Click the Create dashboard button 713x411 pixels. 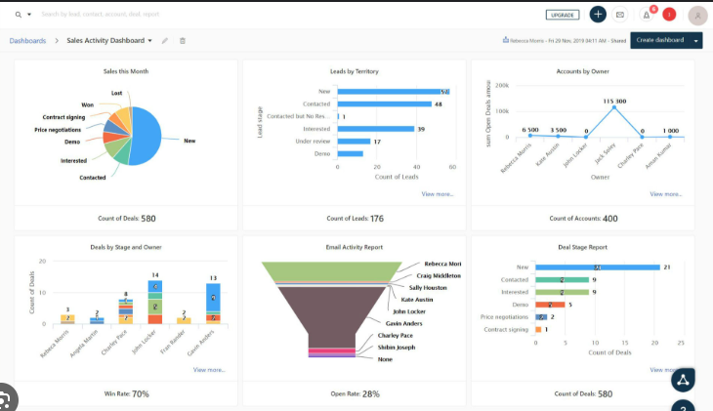[x=659, y=40]
